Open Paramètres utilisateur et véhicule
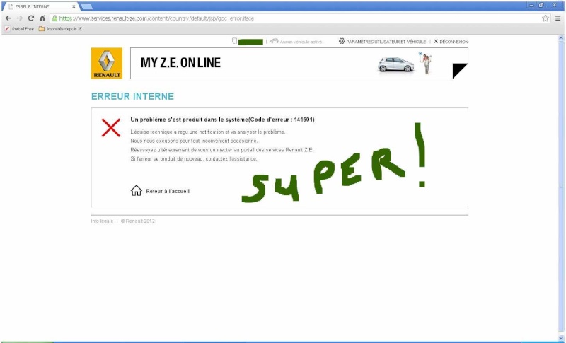566x343 pixels. coord(386,42)
